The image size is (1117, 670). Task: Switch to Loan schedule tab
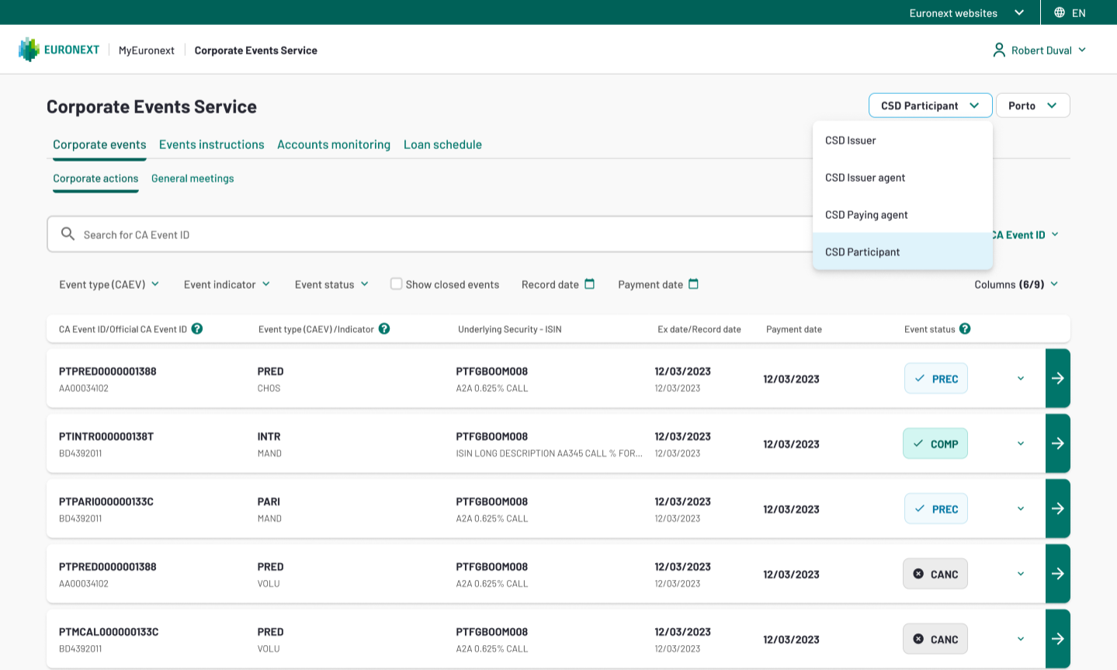coord(442,144)
